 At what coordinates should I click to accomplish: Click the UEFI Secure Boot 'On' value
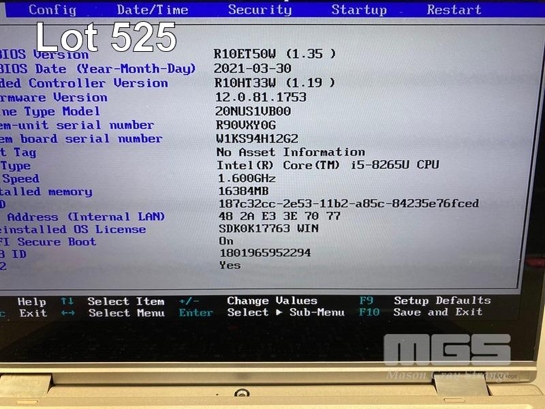[226, 241]
